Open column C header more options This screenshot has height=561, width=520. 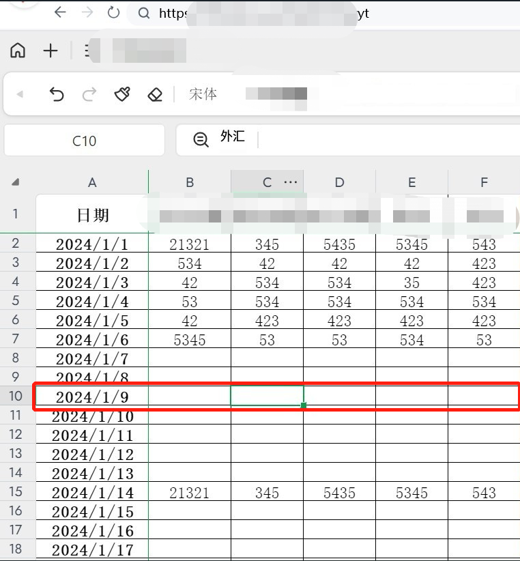(291, 182)
